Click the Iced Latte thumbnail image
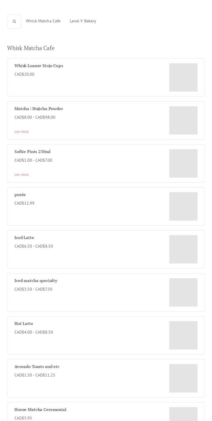 (x=183, y=249)
